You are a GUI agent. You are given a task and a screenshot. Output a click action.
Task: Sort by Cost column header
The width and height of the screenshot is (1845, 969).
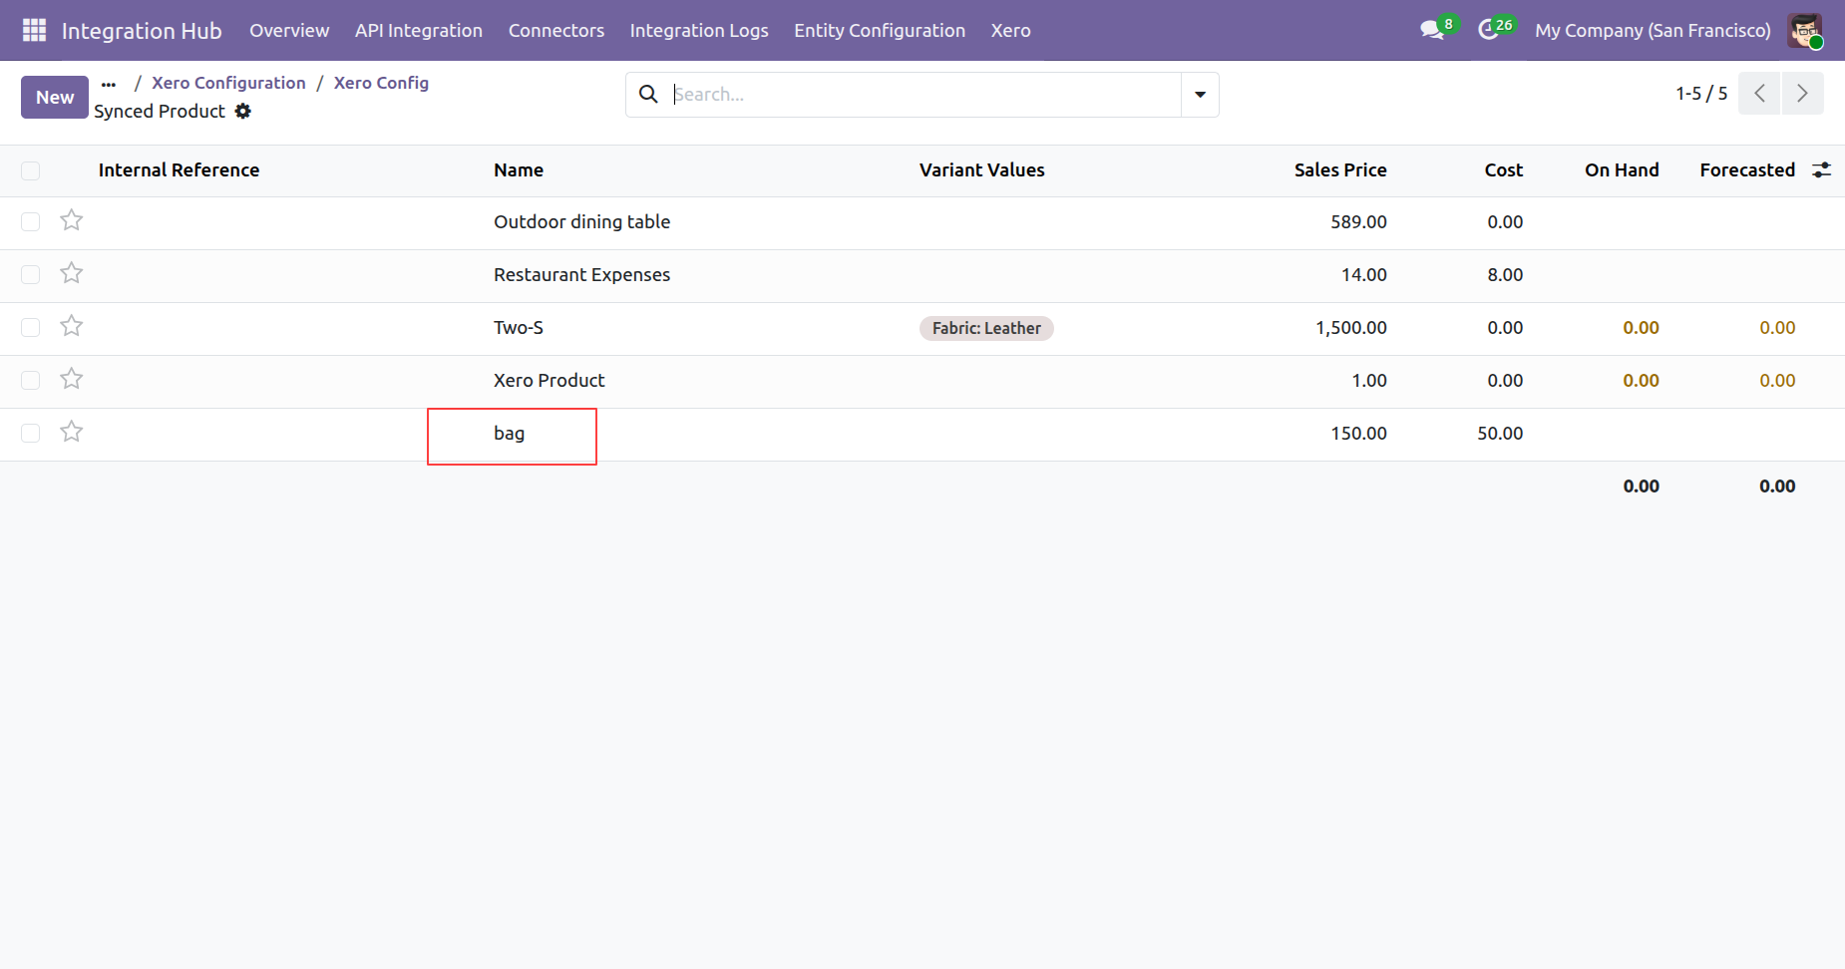pos(1504,170)
